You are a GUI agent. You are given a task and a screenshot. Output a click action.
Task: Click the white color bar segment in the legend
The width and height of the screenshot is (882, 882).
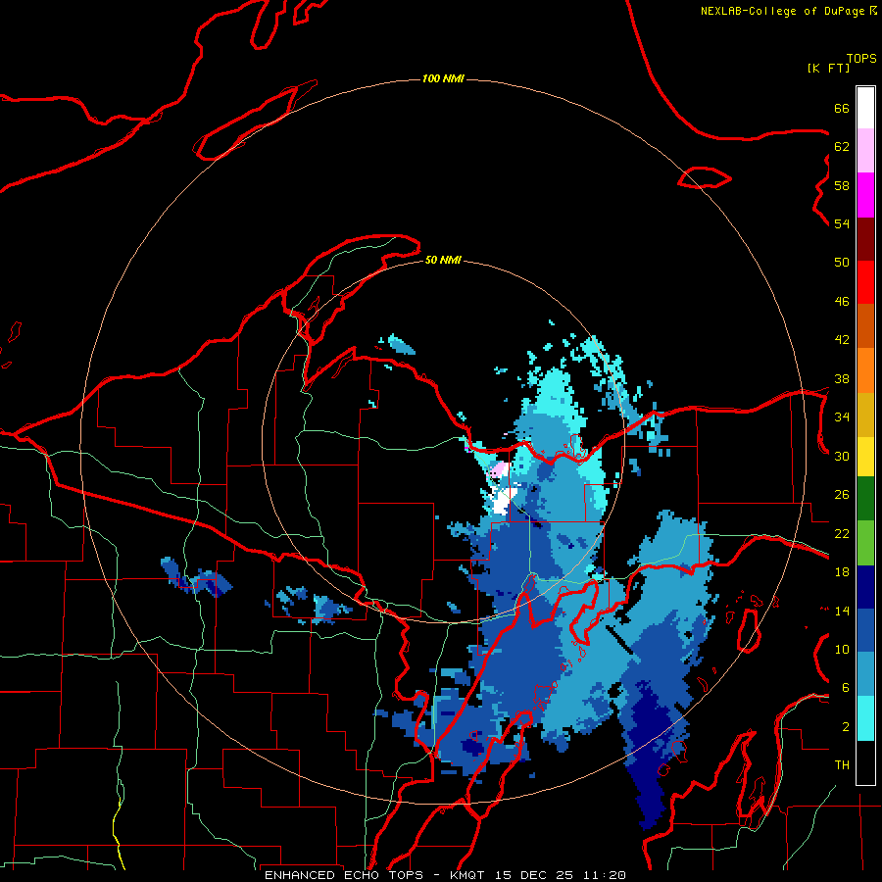point(865,108)
